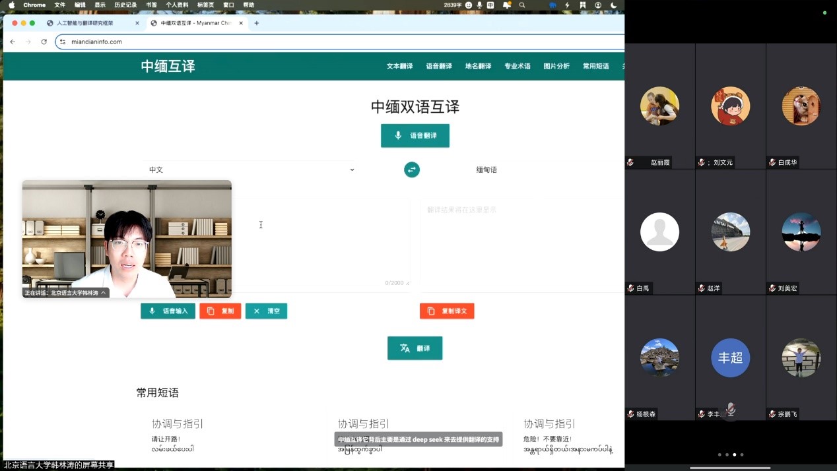Open 图片分析 in the navigation bar

coord(556,66)
